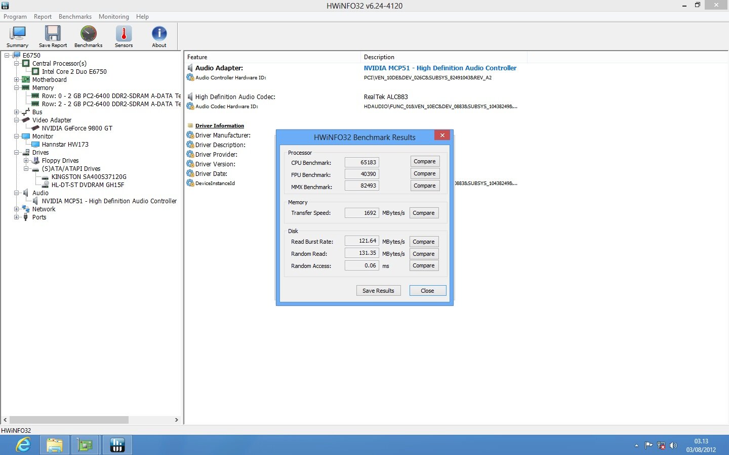Open the Report menu
The height and width of the screenshot is (455, 729).
click(x=43, y=17)
